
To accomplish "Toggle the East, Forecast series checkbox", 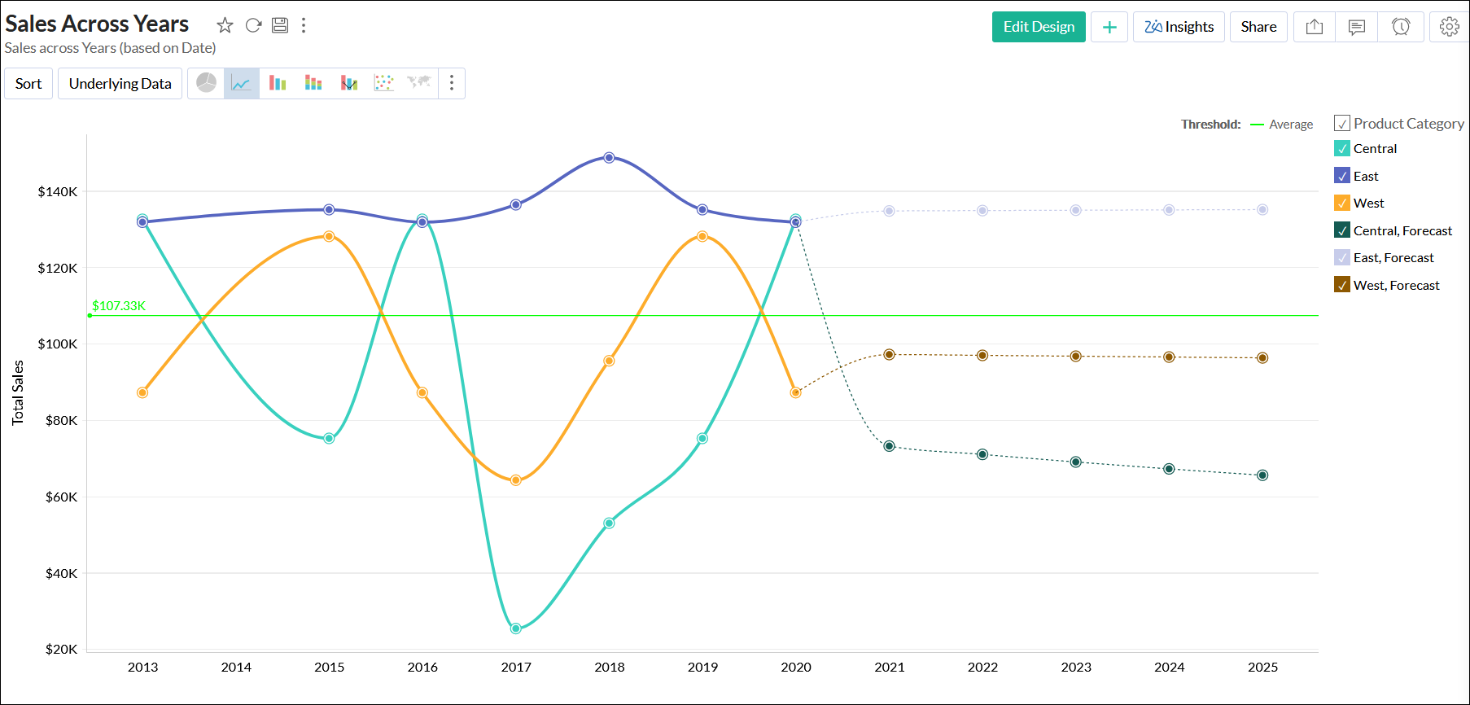I will (x=1342, y=258).
